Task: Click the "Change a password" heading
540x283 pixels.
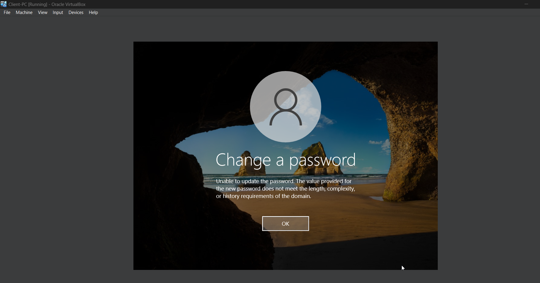Action: [x=286, y=160]
